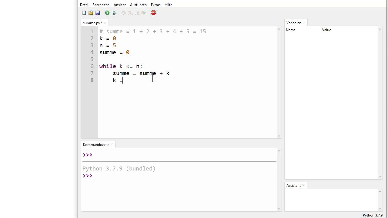Save the script with the floppy disk icon
This screenshot has width=388, height=218.
click(98, 13)
